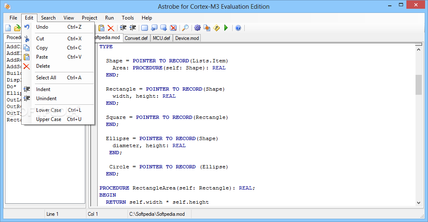Choose Copy from the Edit menu
Image resolution: width=428 pixels, height=222 pixels.
[59, 48]
